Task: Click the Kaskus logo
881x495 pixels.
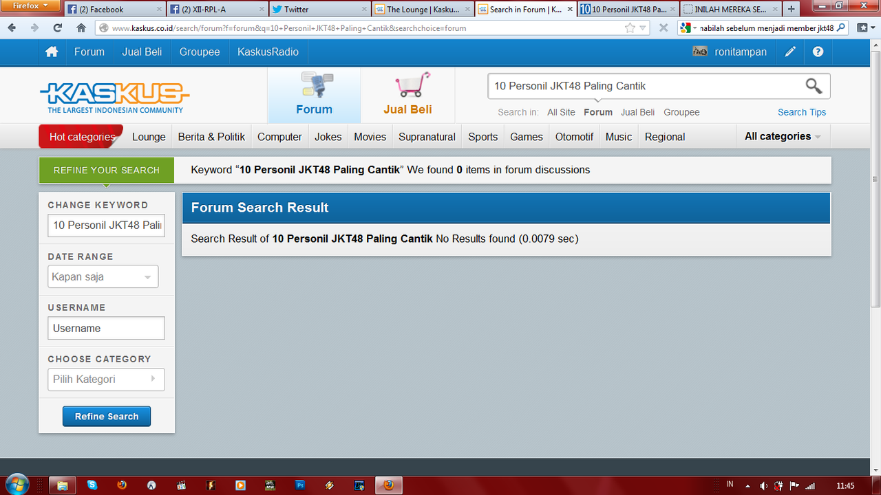Action: [x=114, y=97]
